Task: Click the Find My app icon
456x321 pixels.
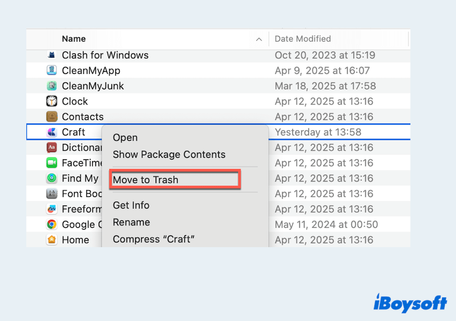Action: point(52,178)
